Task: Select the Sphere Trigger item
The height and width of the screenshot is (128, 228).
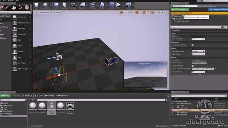Action: (x=22, y=69)
